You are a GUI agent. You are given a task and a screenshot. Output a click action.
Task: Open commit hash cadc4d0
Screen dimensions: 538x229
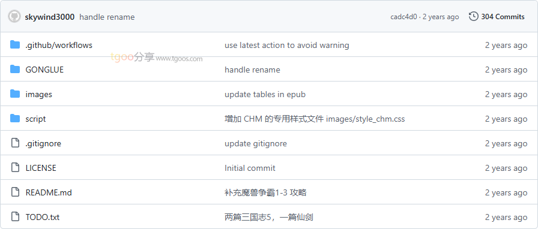pyautogui.click(x=403, y=17)
